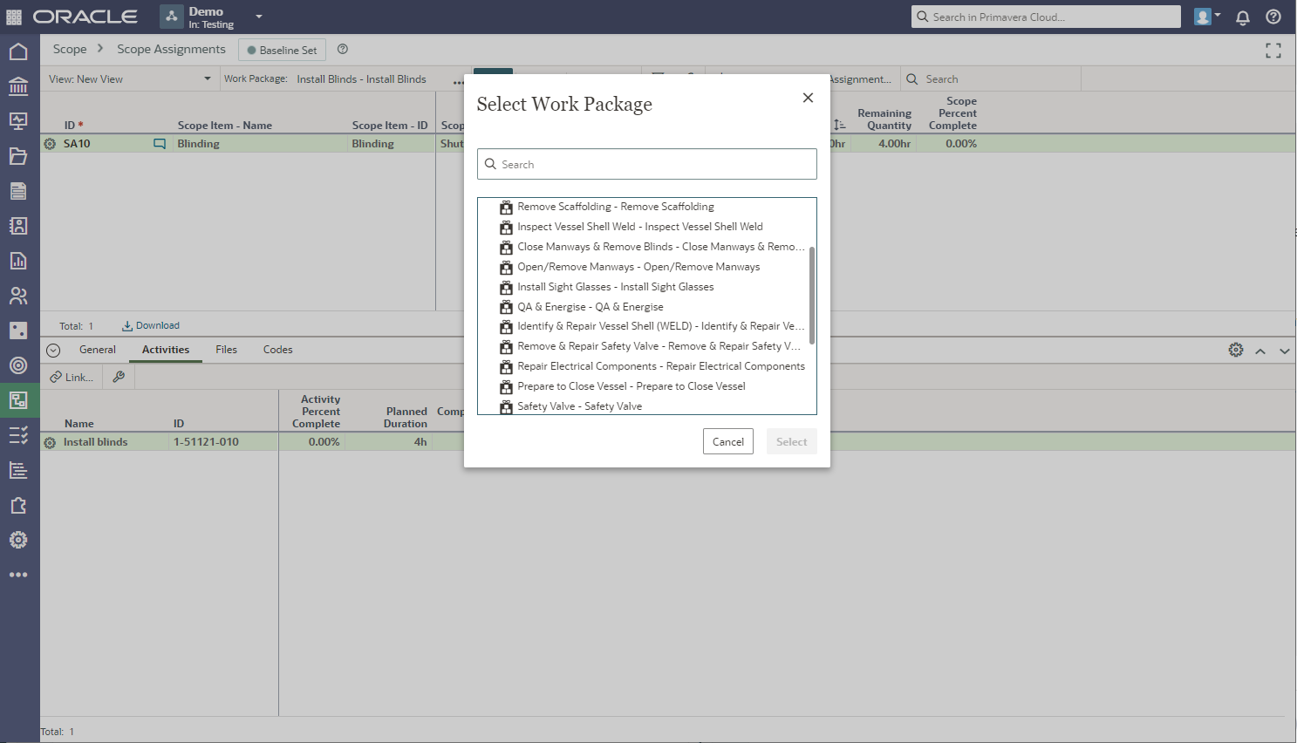The image size is (1297, 743).
Task: Expand the Demo project switcher chevron
Action: point(257,17)
